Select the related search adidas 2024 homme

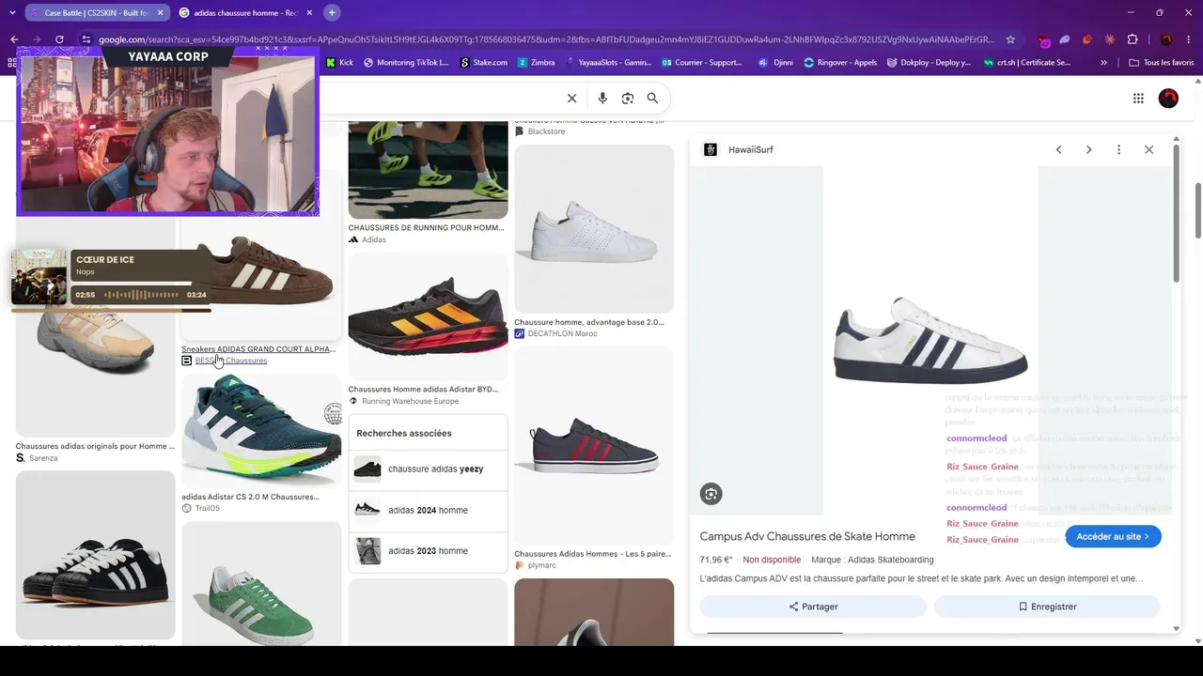428,510
